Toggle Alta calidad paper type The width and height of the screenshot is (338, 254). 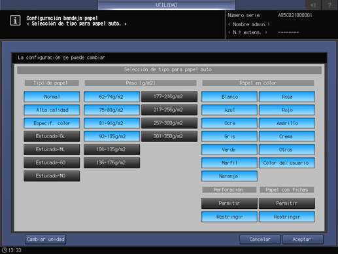click(52, 110)
